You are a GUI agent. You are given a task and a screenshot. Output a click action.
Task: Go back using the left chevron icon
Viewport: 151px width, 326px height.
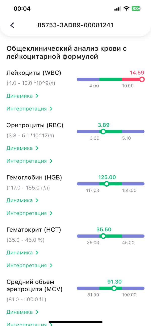pyautogui.click(x=12, y=25)
